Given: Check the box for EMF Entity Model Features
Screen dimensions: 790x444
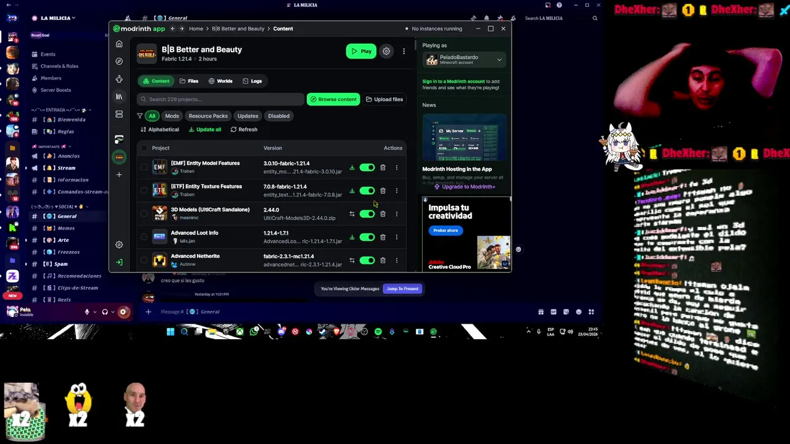Looking at the screenshot, I should point(144,167).
